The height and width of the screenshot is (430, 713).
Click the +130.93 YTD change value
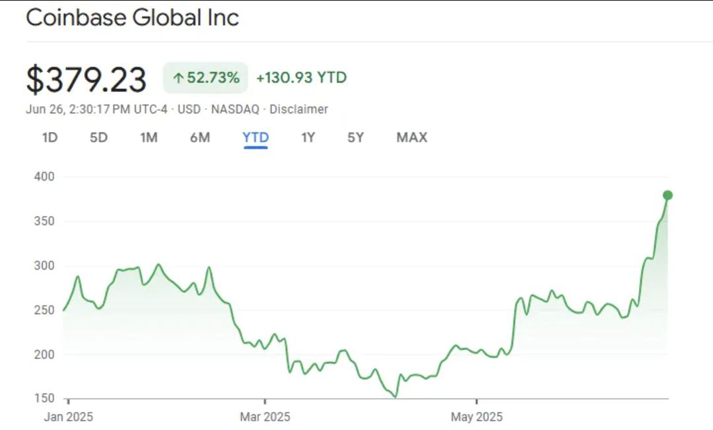point(300,77)
